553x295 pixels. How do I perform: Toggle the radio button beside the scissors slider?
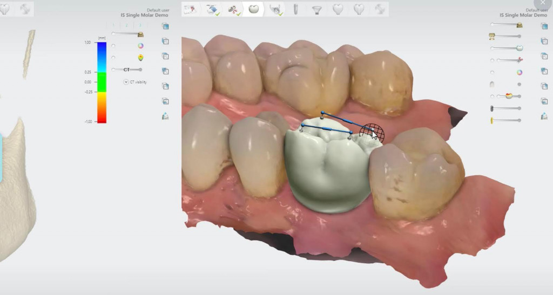click(492, 60)
